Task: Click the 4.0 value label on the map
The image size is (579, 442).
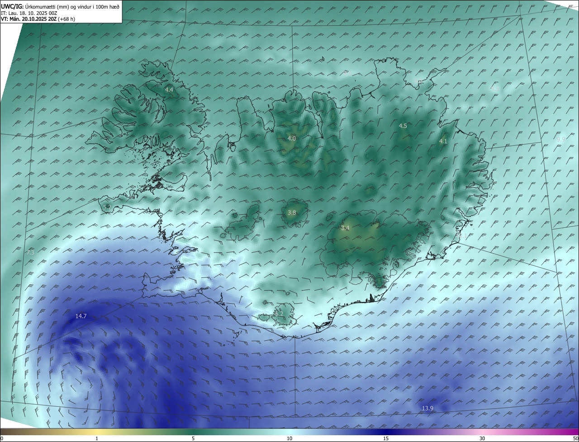Action: tap(292, 139)
